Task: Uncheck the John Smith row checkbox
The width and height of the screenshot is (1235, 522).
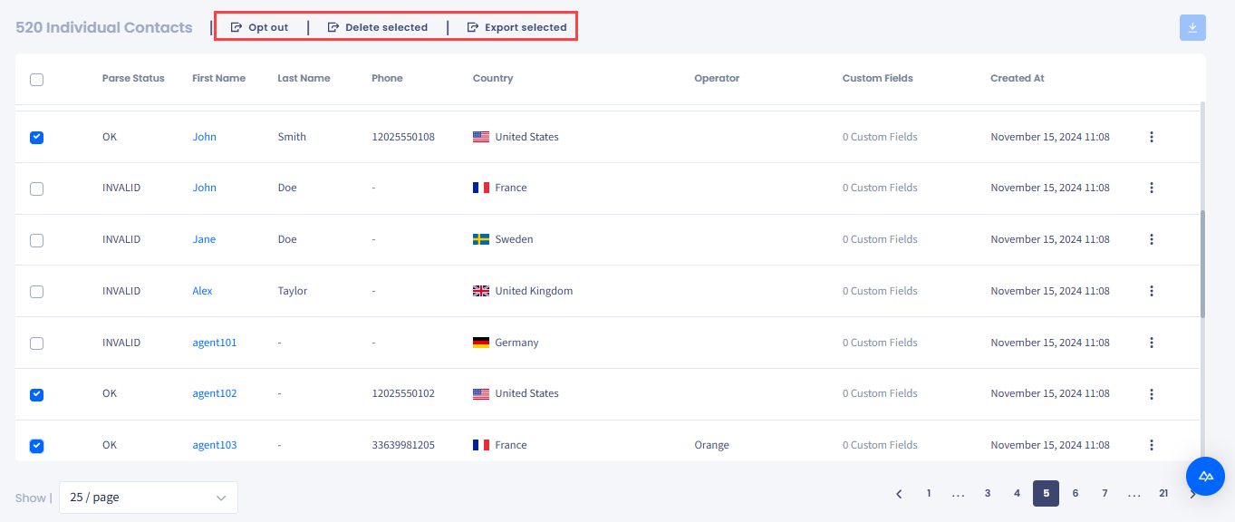Action: [36, 138]
